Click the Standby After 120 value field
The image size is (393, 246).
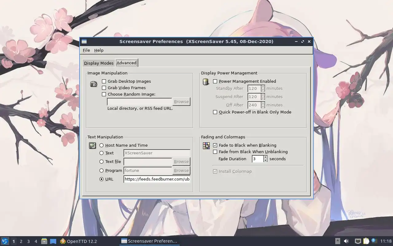point(254,89)
